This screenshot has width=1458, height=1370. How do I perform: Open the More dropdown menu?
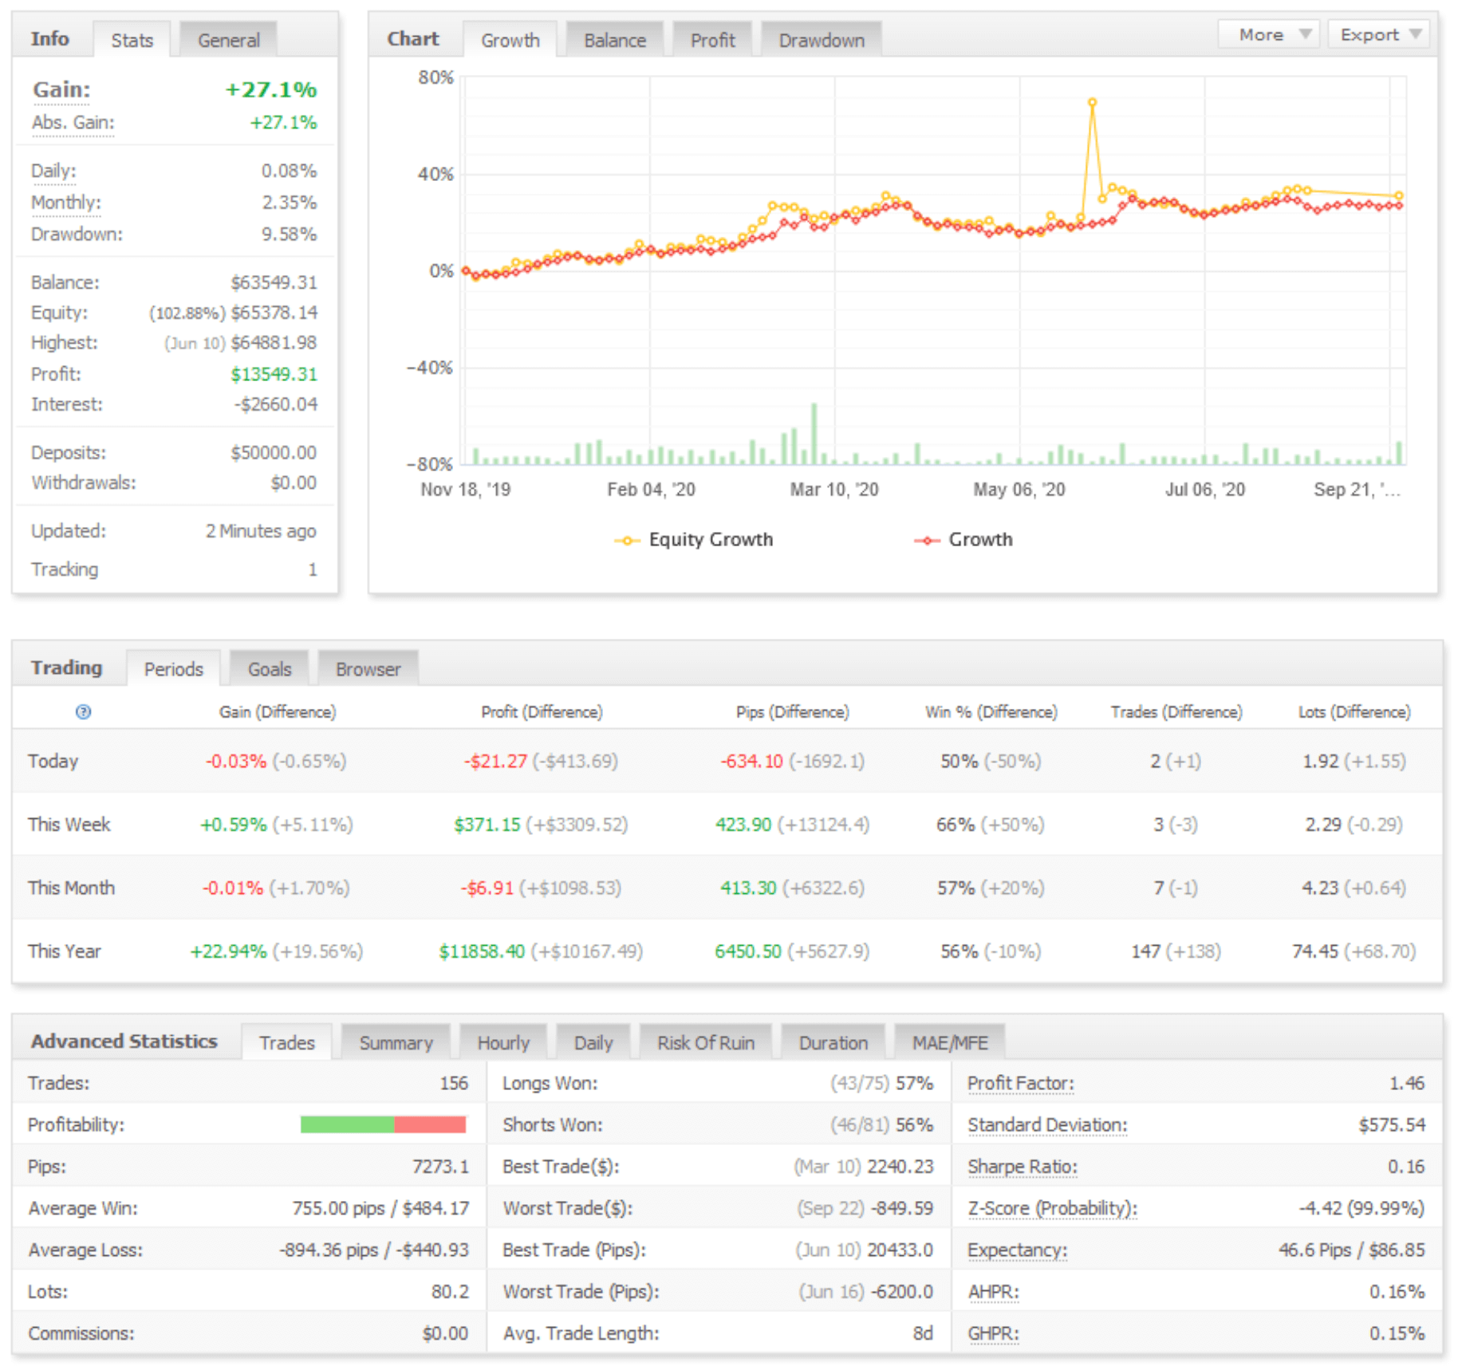point(1268,35)
